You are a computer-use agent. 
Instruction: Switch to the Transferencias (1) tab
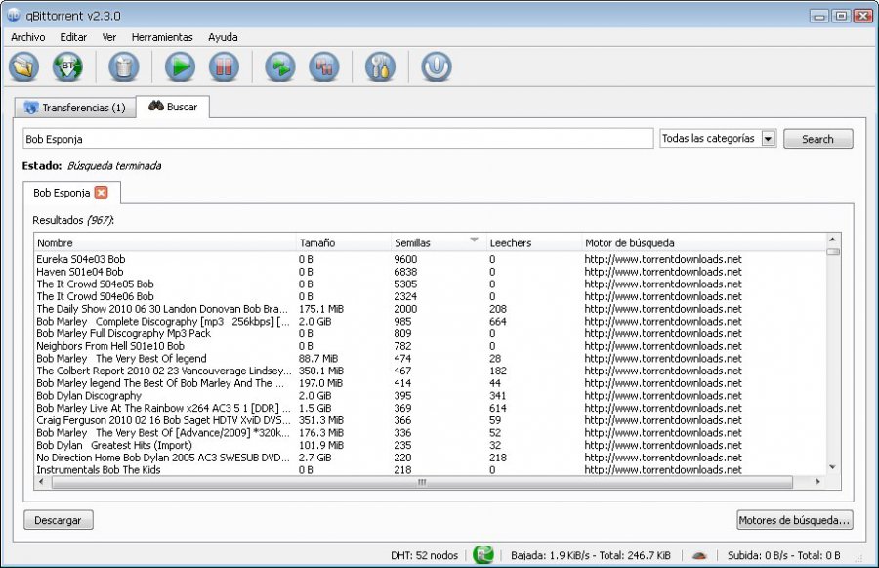[x=75, y=108]
